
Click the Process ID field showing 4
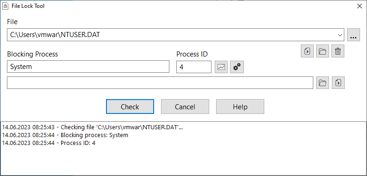pyautogui.click(x=194, y=67)
